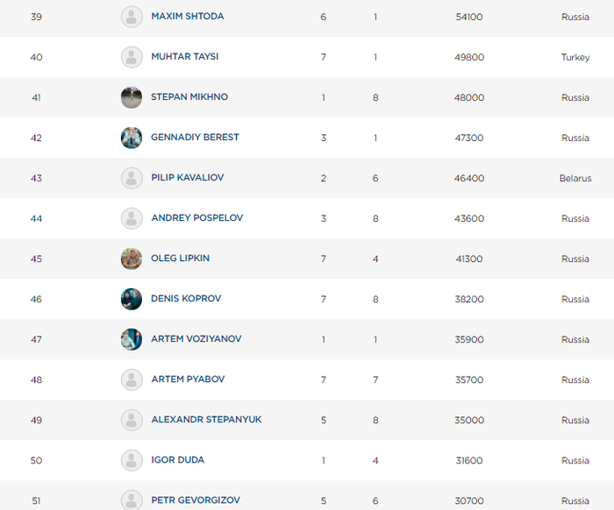Click Petr Gevorgizov's placeholder avatar icon
The width and height of the screenshot is (614, 510).
click(x=132, y=499)
